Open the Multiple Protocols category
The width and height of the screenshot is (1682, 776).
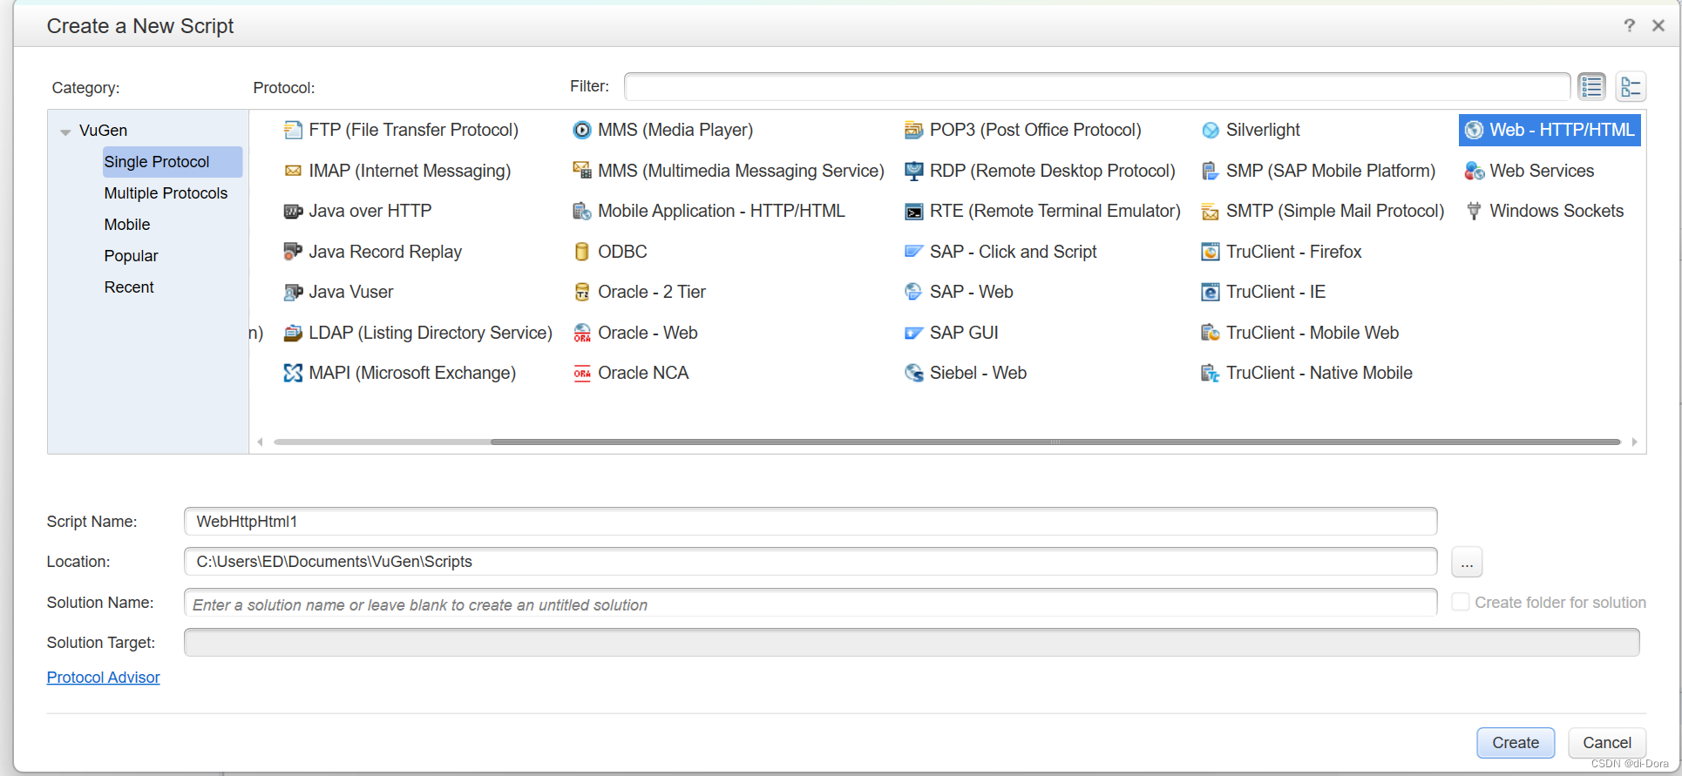click(x=166, y=193)
